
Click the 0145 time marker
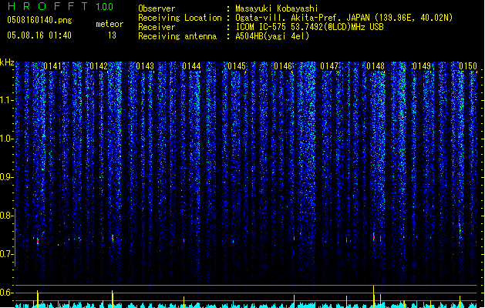coord(237,66)
